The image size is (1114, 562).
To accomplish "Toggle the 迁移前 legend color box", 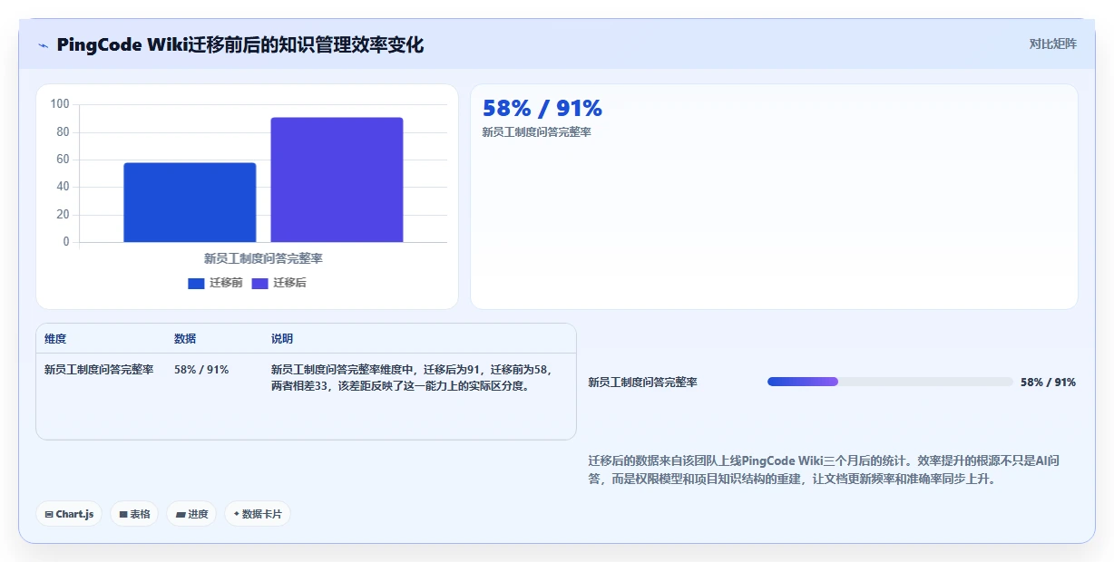I will 196,284.
